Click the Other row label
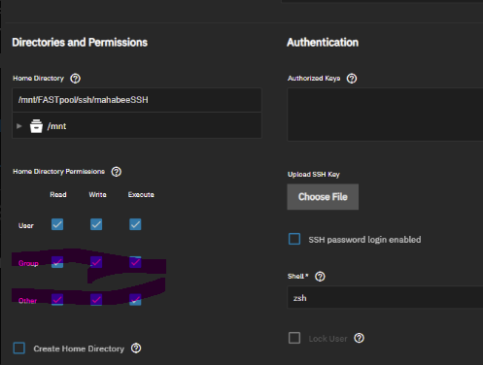 tap(27, 301)
